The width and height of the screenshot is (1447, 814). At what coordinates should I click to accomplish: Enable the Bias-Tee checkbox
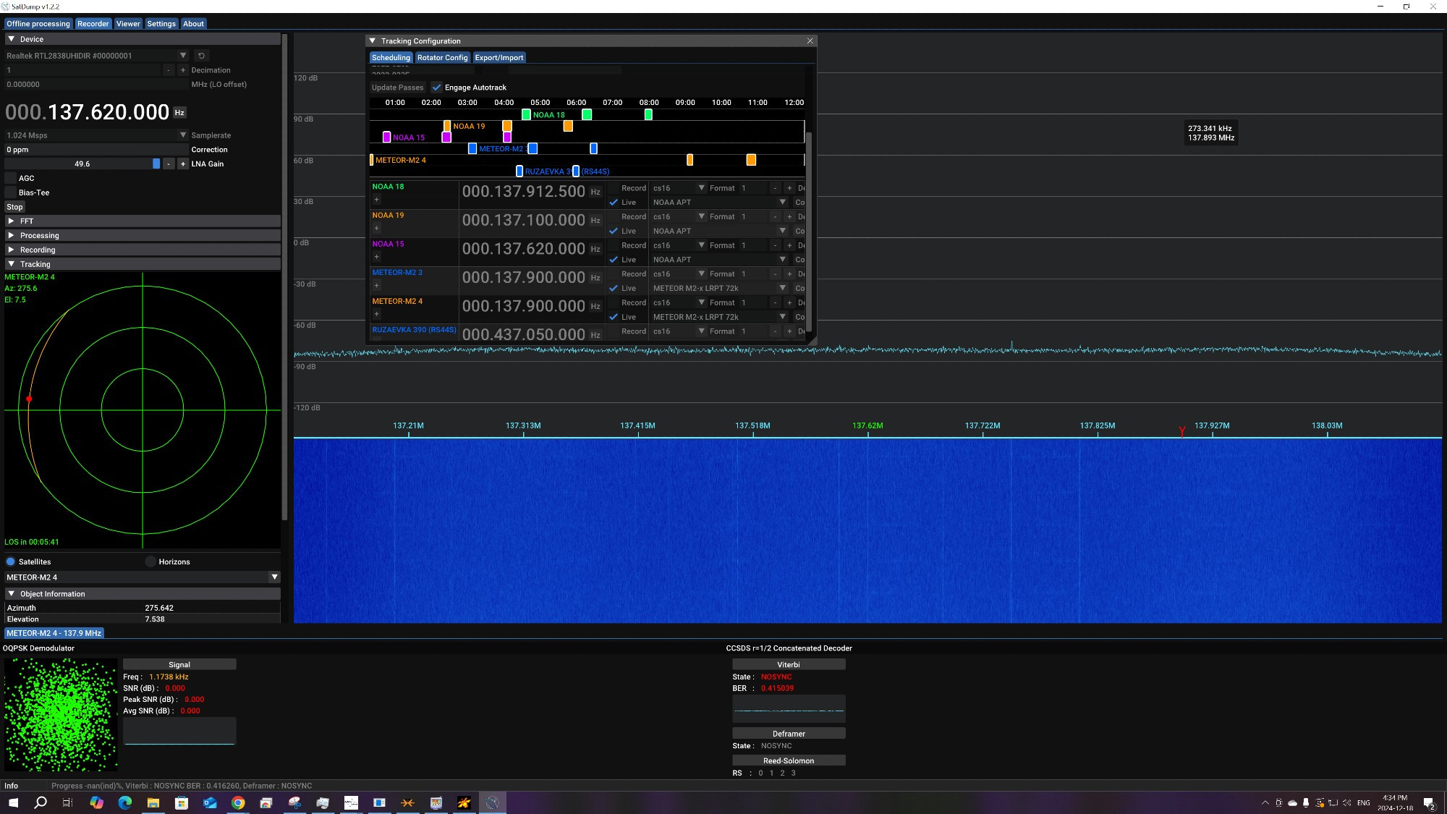point(11,192)
